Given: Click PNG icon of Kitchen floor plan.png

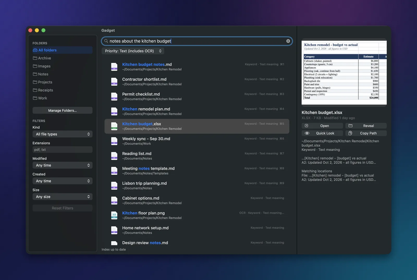Looking at the screenshot, I should coord(114,215).
